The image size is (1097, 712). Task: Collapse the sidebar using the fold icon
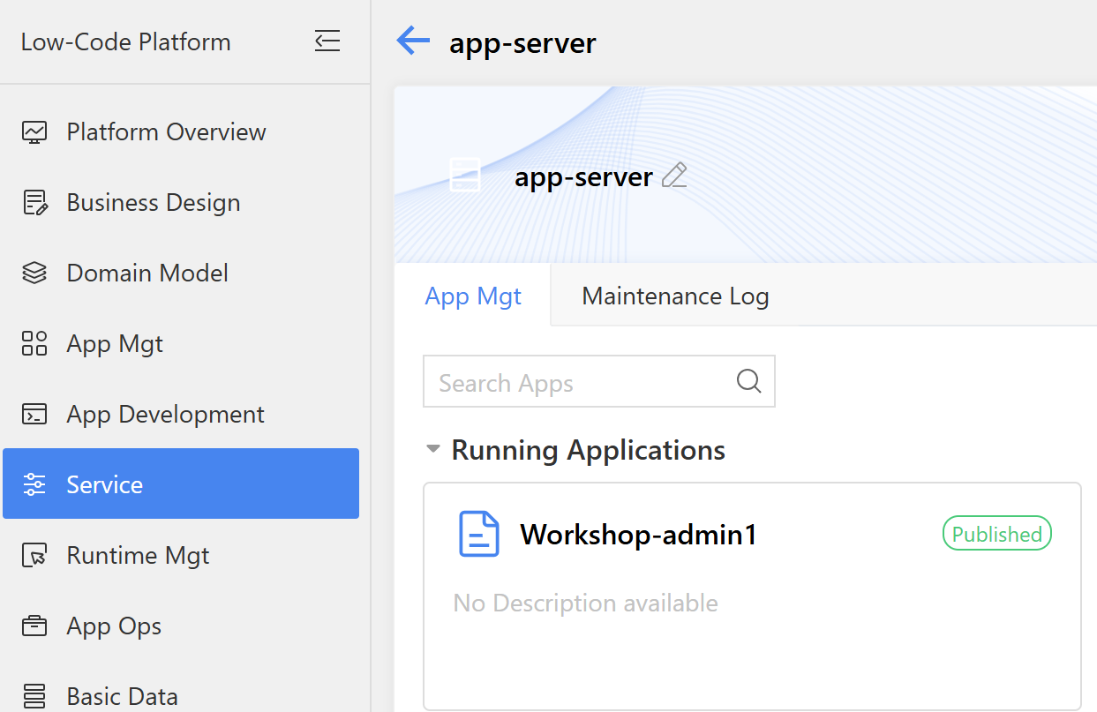coord(327,41)
